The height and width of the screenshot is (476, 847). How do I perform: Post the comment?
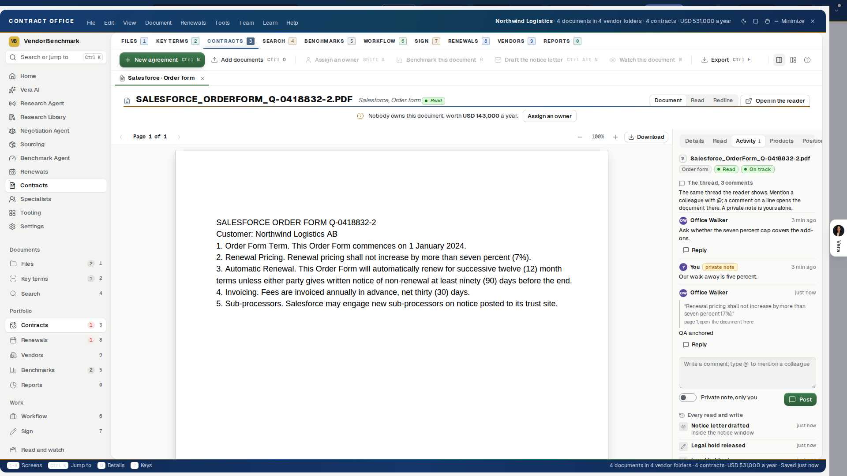pyautogui.click(x=800, y=399)
